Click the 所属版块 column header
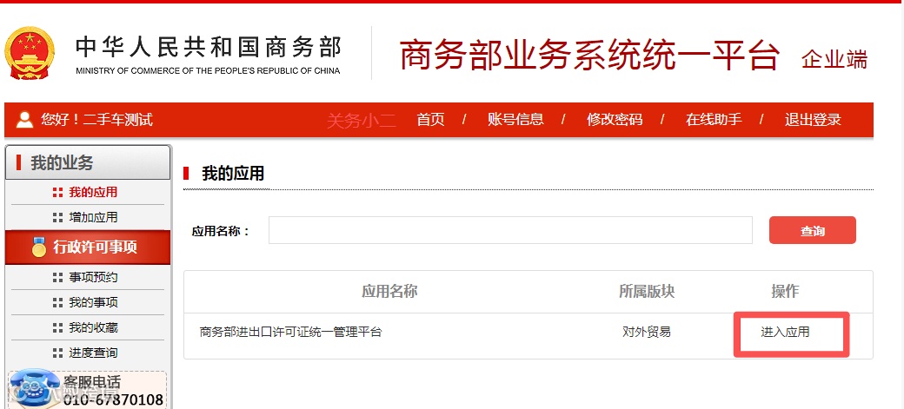Viewport: 904px width, 409px height. (x=647, y=292)
